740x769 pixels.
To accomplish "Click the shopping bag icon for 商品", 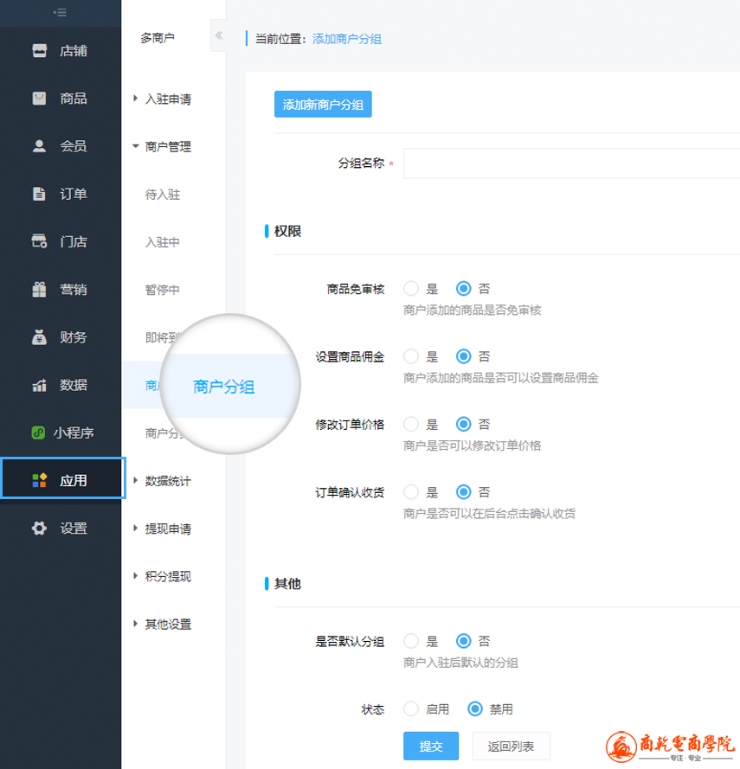I will point(39,99).
